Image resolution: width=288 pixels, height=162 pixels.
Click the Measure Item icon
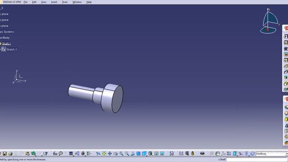point(187,153)
